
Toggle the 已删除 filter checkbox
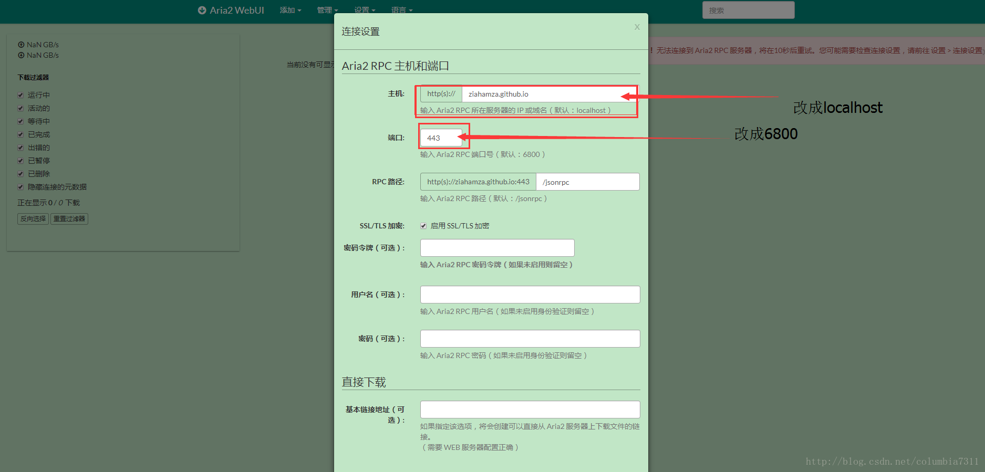(x=20, y=174)
